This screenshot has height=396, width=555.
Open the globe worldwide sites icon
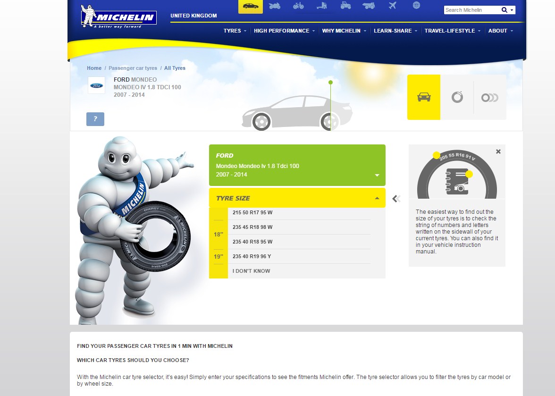417,5
